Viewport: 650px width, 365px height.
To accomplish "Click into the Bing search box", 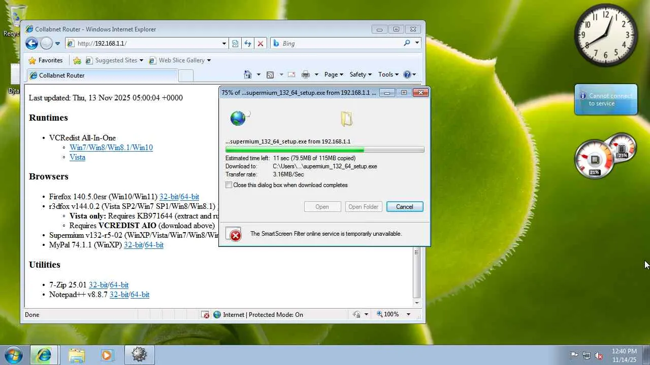I will coord(336,43).
